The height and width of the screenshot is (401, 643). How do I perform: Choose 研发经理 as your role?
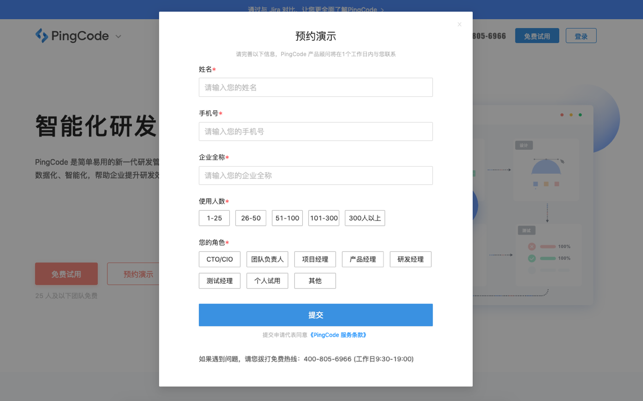pyautogui.click(x=411, y=259)
